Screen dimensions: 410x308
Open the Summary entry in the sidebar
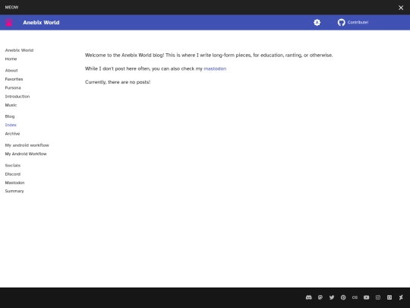click(x=14, y=191)
